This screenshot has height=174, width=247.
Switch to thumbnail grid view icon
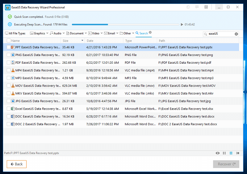pyautogui.click(x=224, y=153)
